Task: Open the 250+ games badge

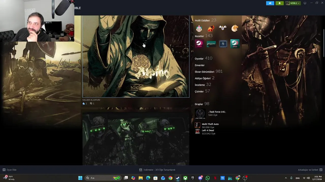Action: pyautogui.click(x=211, y=44)
